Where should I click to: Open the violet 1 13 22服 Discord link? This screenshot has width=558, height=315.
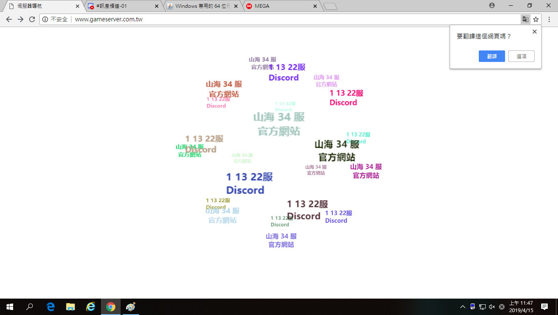[287, 72]
